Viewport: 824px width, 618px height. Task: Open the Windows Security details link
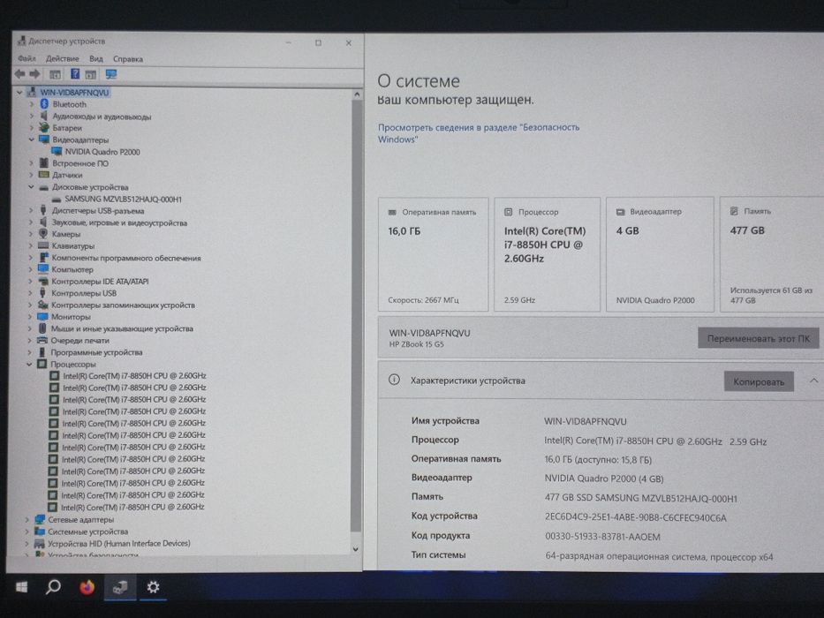479,133
